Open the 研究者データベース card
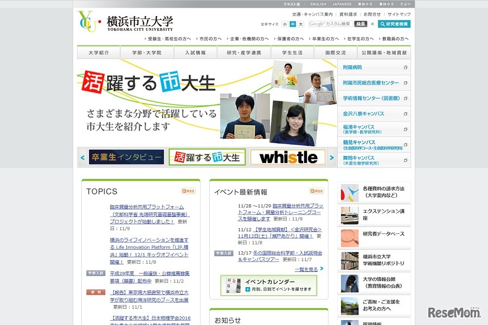 click(x=374, y=238)
